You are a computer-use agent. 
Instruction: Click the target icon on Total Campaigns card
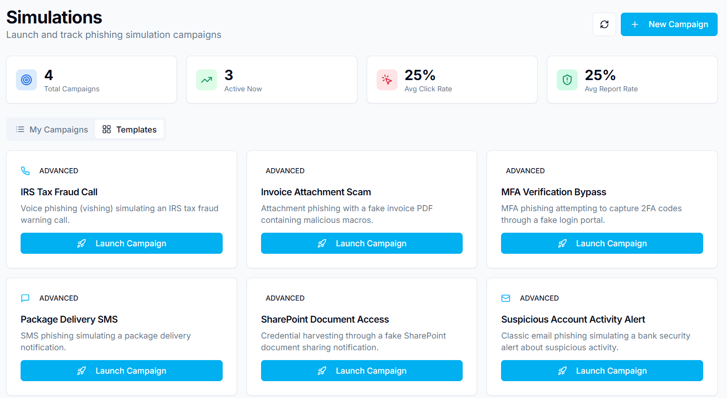click(26, 80)
